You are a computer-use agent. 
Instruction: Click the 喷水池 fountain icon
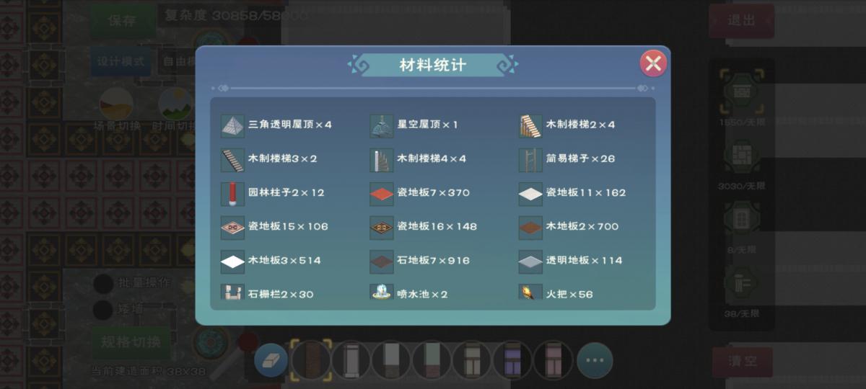(x=382, y=292)
